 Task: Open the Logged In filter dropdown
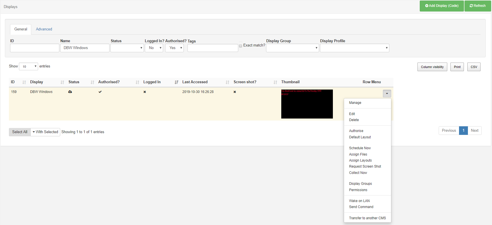(x=154, y=48)
